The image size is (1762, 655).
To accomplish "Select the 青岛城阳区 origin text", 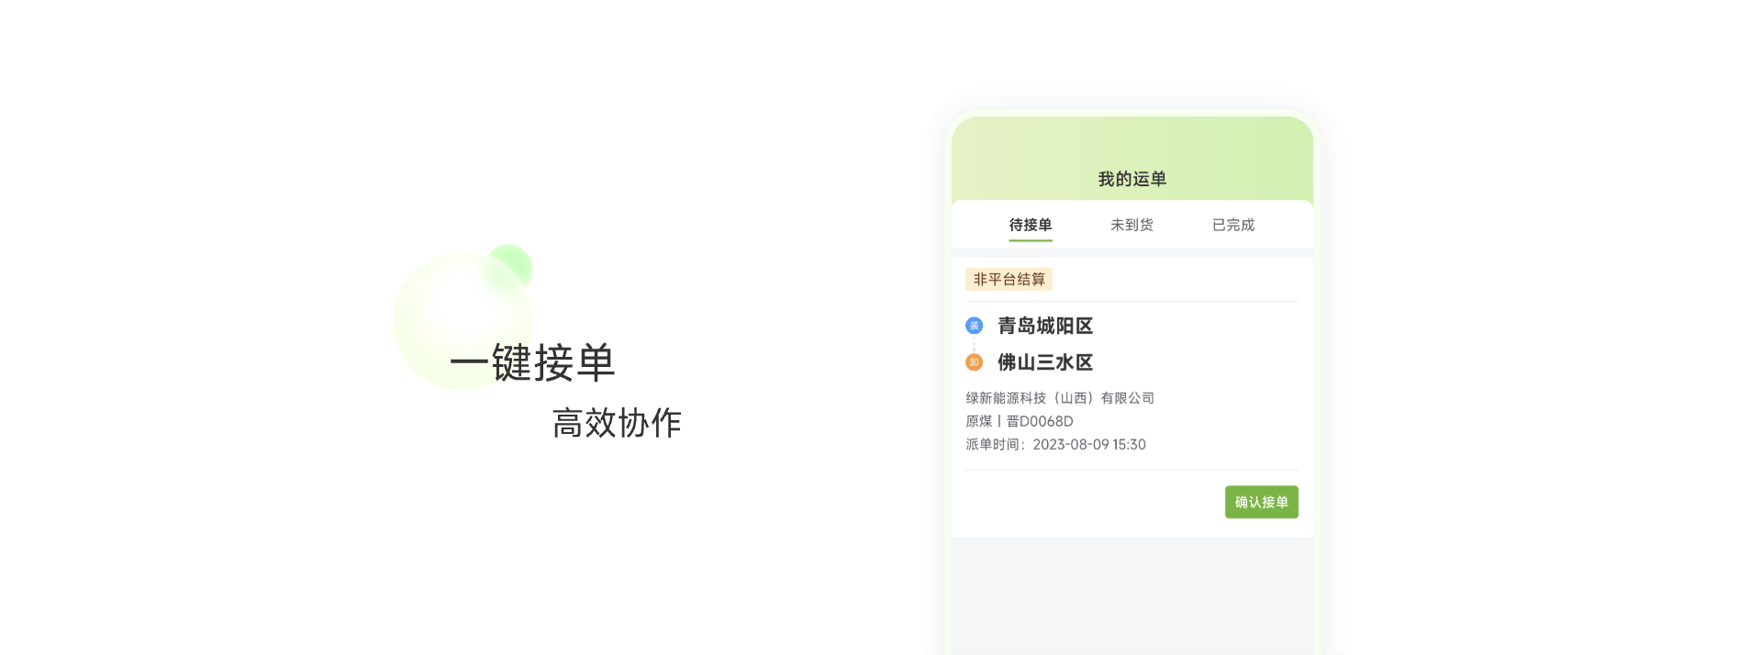I will pos(1045,326).
